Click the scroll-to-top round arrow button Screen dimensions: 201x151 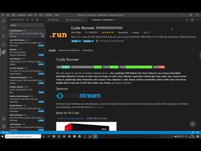pyautogui.click(x=193, y=124)
